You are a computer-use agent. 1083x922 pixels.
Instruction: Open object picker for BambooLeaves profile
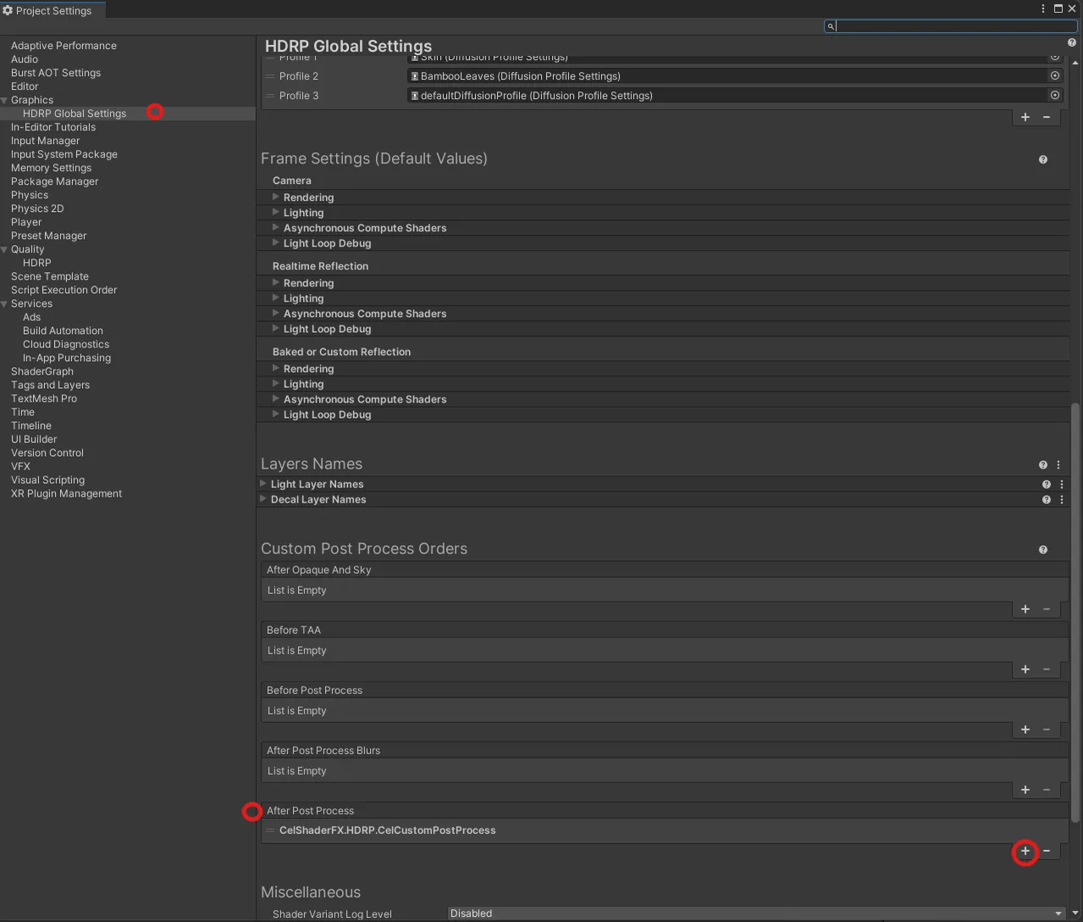click(1055, 76)
